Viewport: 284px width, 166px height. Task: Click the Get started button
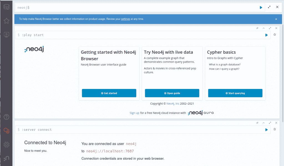pos(109,93)
